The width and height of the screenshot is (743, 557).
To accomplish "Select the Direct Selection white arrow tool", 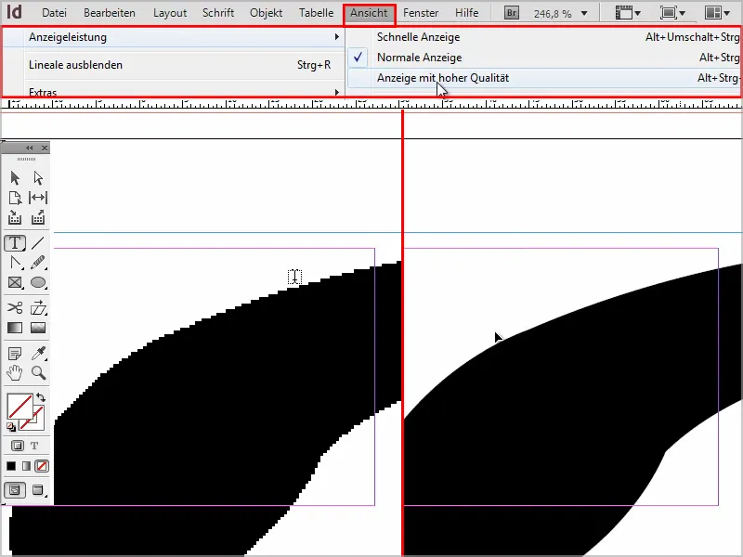I will (38, 178).
